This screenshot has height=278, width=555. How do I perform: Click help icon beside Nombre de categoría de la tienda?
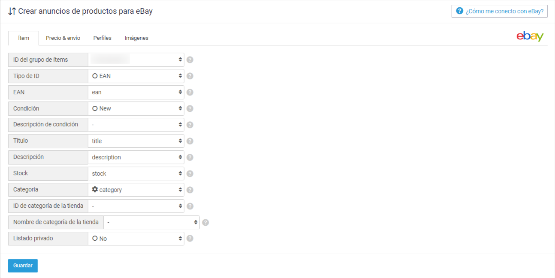(x=205, y=222)
